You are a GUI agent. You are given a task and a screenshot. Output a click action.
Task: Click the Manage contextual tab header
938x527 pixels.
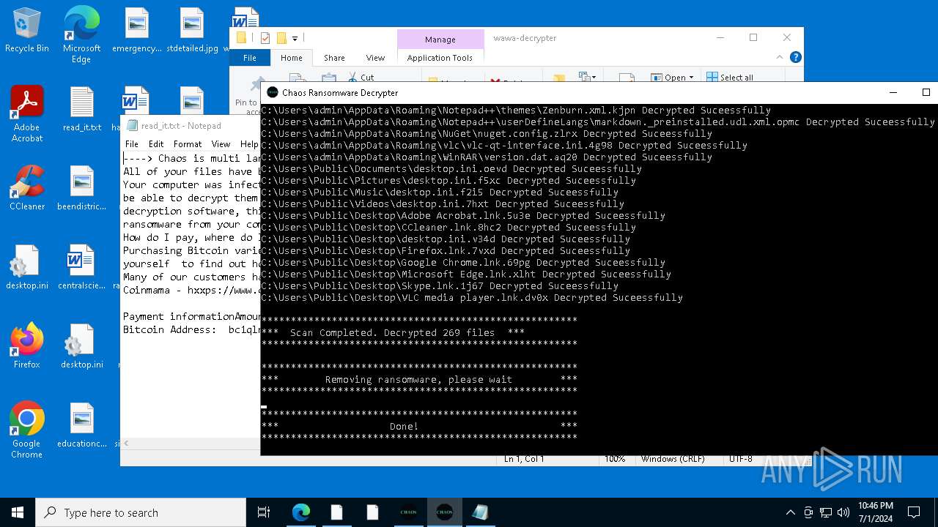[x=440, y=40]
